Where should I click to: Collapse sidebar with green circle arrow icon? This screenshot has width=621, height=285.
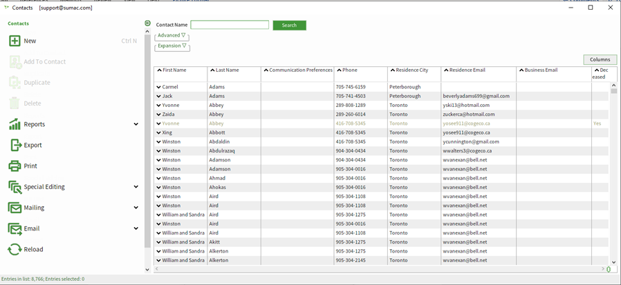coord(148,23)
